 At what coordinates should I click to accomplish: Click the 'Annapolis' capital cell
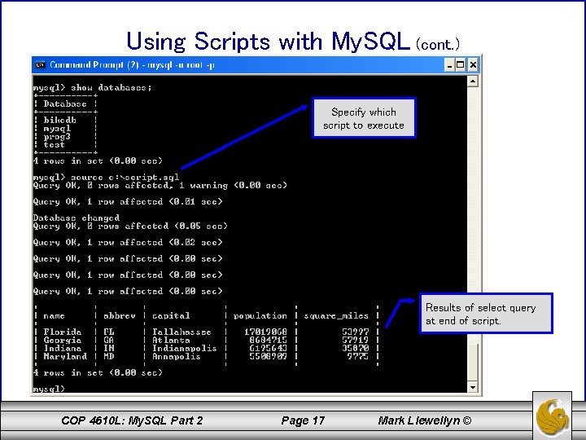pyautogui.click(x=176, y=356)
